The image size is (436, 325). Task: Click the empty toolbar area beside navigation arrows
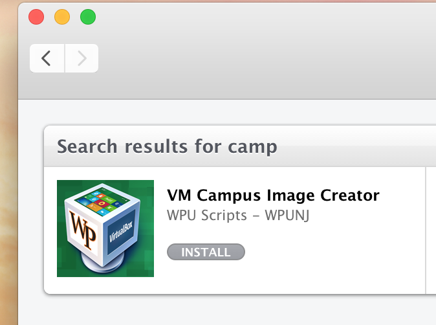point(259,58)
